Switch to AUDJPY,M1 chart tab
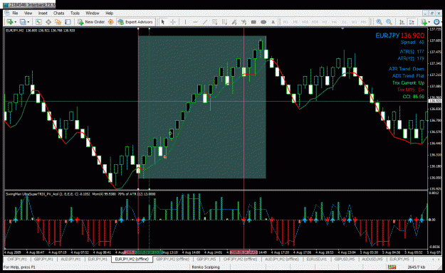Image resolution: width=445 pixels, height=273 pixels. [70, 259]
